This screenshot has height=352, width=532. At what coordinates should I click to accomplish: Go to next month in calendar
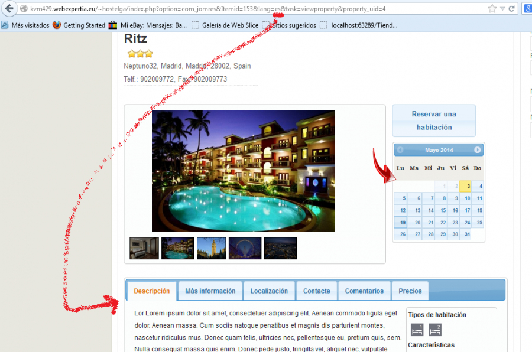(x=477, y=150)
